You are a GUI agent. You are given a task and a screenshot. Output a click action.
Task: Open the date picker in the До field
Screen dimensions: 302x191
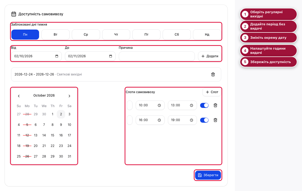click(x=111, y=56)
